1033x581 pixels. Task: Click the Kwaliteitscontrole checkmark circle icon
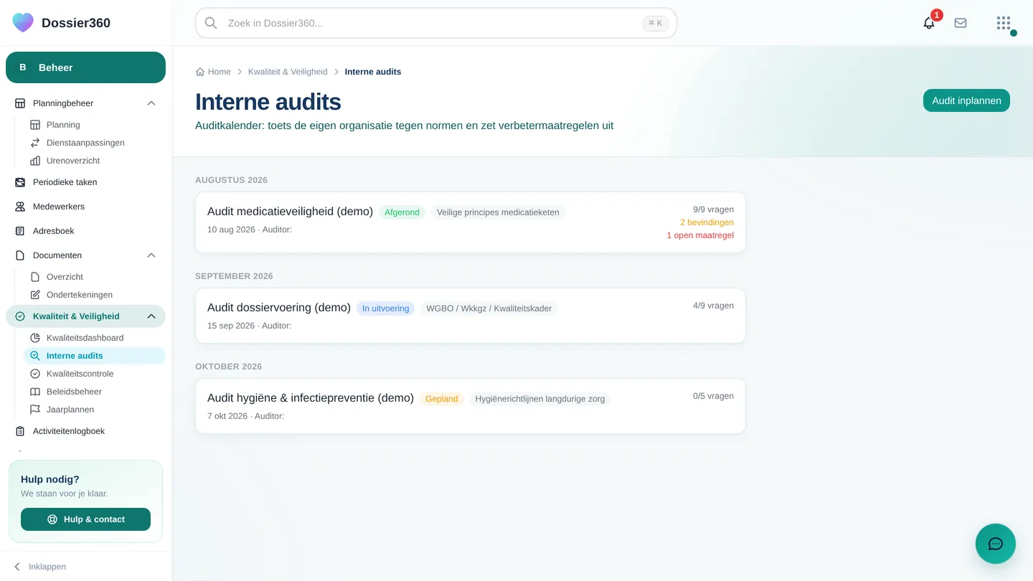(x=35, y=374)
